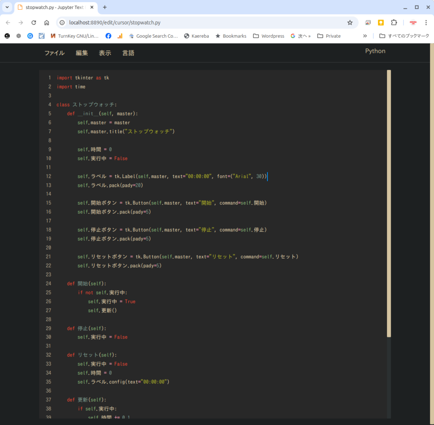
Task: Open the ファイル menu
Action: [x=54, y=53]
